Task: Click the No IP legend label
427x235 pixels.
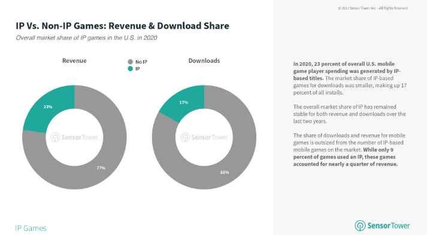Action: pyautogui.click(x=141, y=62)
